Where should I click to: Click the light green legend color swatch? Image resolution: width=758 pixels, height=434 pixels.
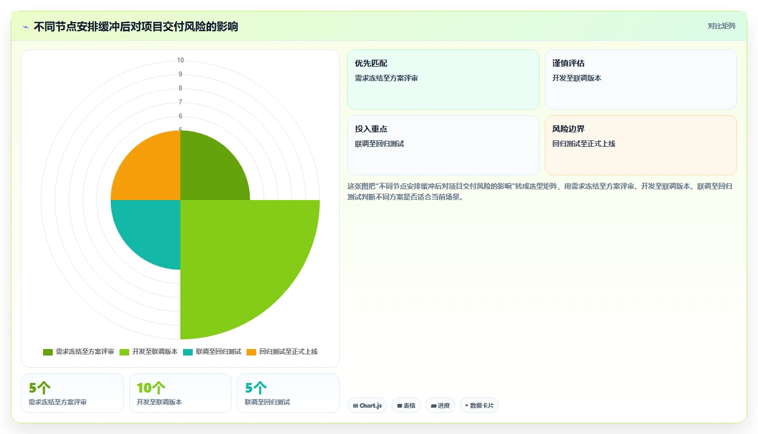[124, 352]
